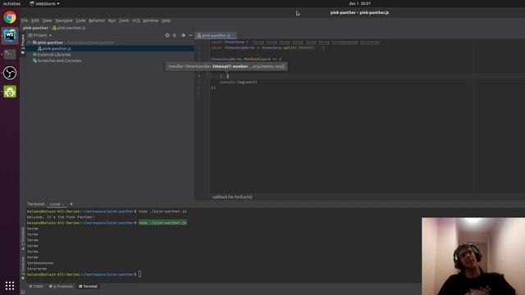Open the Run menu

pyautogui.click(x=112, y=20)
